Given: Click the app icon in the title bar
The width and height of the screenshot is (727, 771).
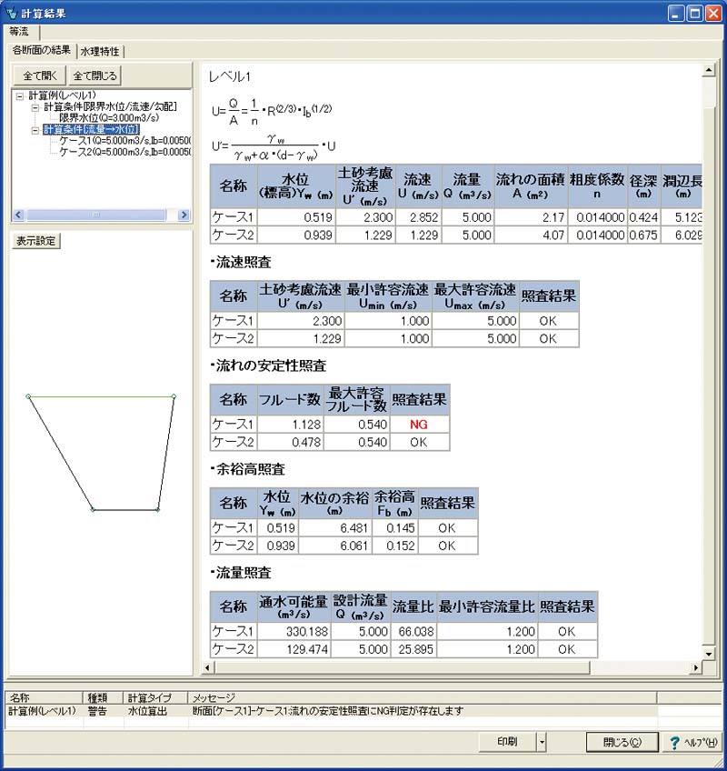Looking at the screenshot, I should point(11,13).
